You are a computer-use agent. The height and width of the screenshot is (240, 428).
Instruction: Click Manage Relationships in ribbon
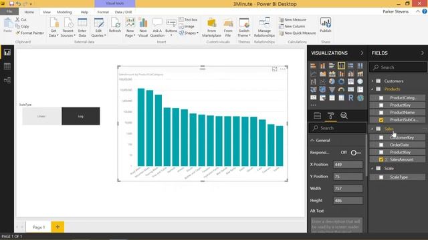click(264, 27)
